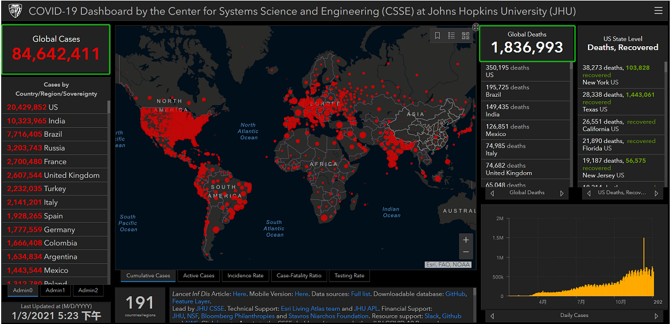Switch to the Case-Fatality Ratio tab
This screenshot has width=671, height=324.
point(298,276)
